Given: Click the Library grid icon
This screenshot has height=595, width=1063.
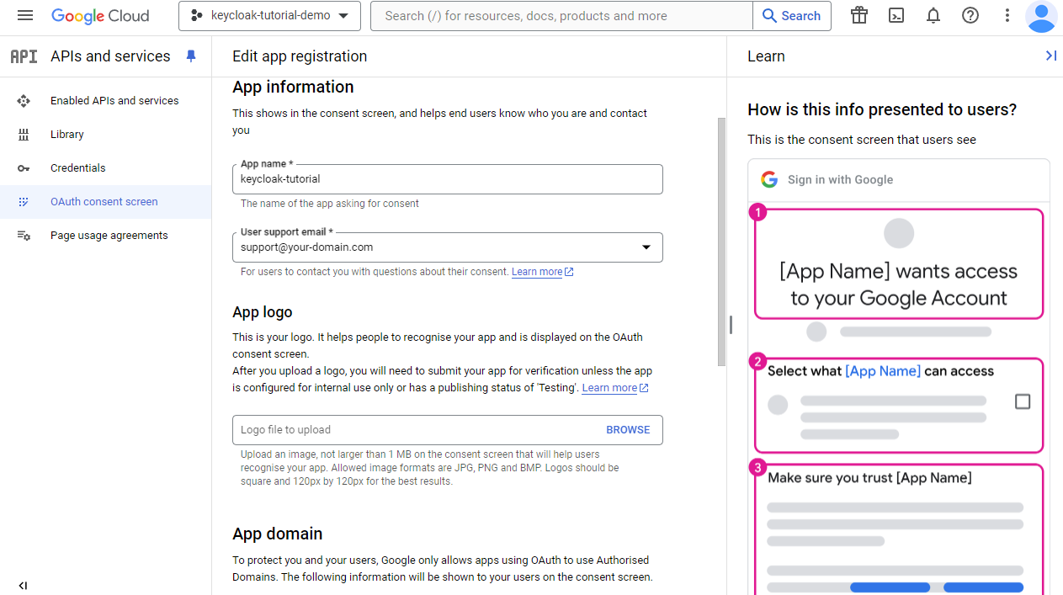Looking at the screenshot, I should 24,135.
